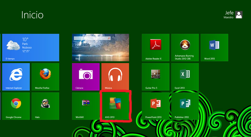The height and width of the screenshot is (137, 251).
Task: Click the Jefe user name
Action: pyautogui.click(x=229, y=13)
